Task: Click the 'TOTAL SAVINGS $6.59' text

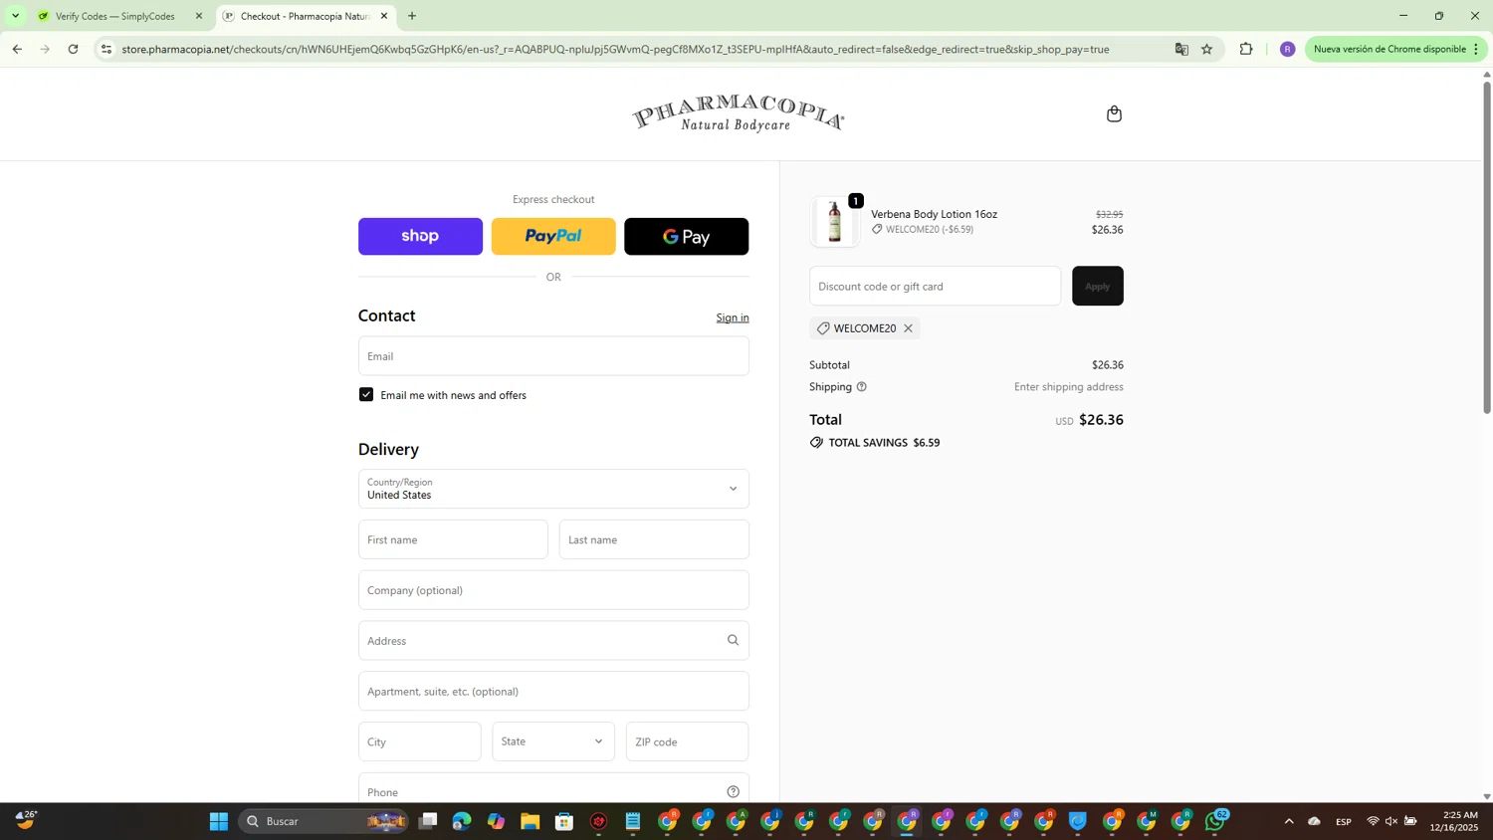Action: click(x=884, y=443)
